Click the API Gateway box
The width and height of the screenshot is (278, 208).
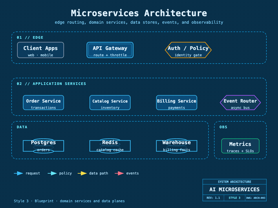coord(110,50)
